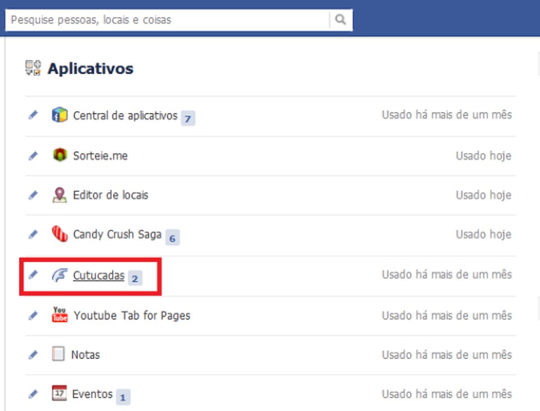This screenshot has height=411, width=540.
Task: Open the Eventos calendar icon
Action: (x=60, y=393)
